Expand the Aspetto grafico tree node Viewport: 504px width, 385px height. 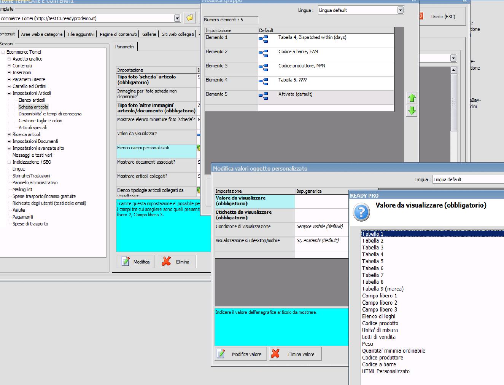click(x=9, y=59)
